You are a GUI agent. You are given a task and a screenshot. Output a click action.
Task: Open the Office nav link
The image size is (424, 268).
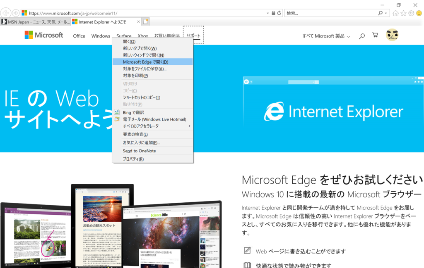pyautogui.click(x=79, y=36)
